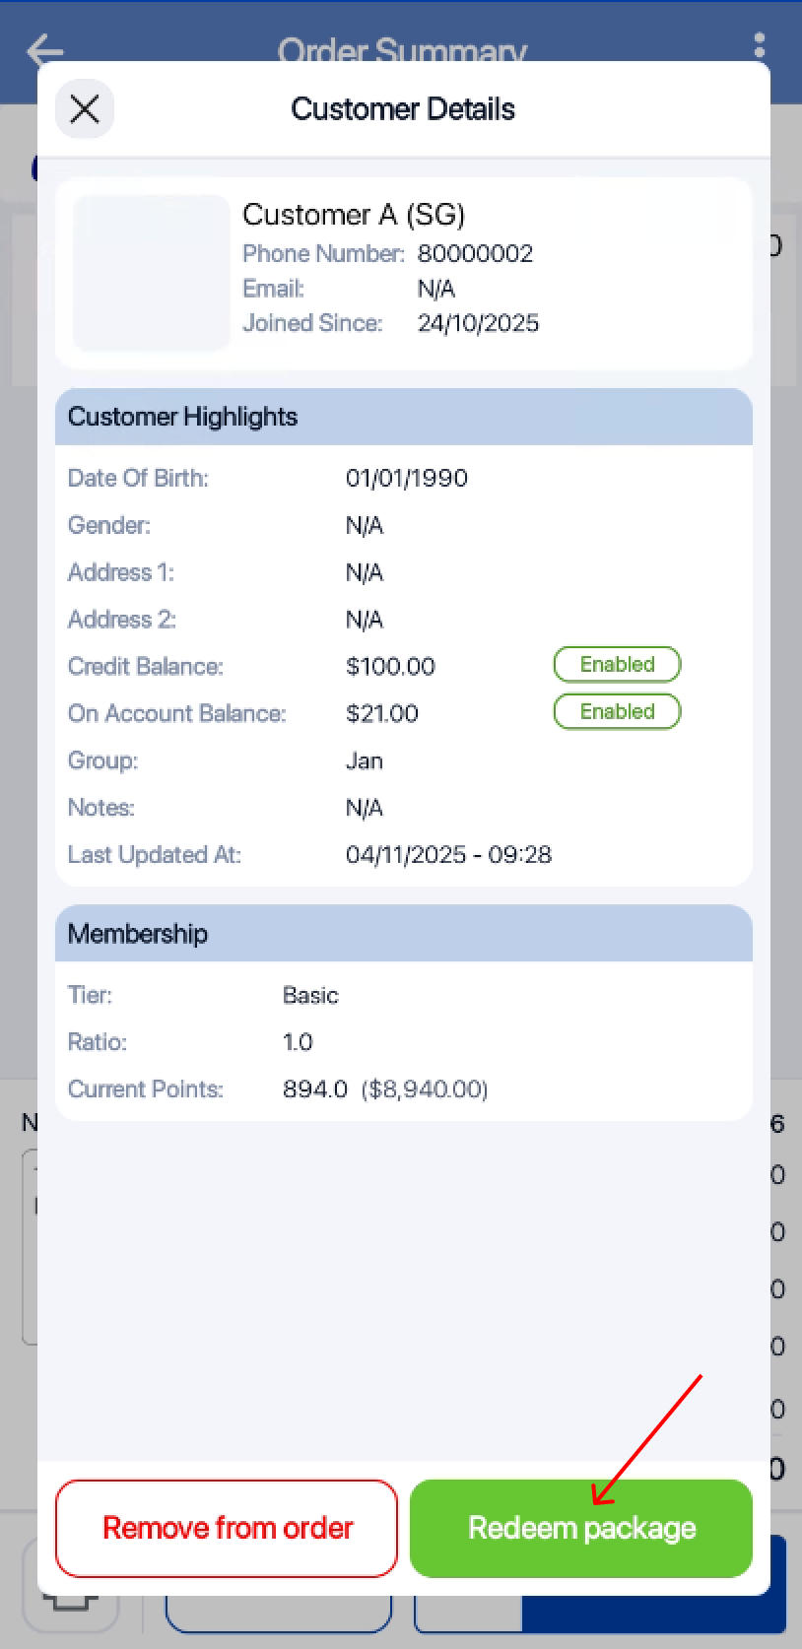Close the Customer Details dialog
This screenshot has height=1649, width=802.
tap(85, 109)
